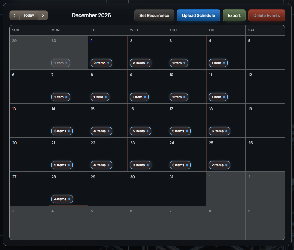
Task: Open the 5 Items badge on December 17
Action: 180,131
